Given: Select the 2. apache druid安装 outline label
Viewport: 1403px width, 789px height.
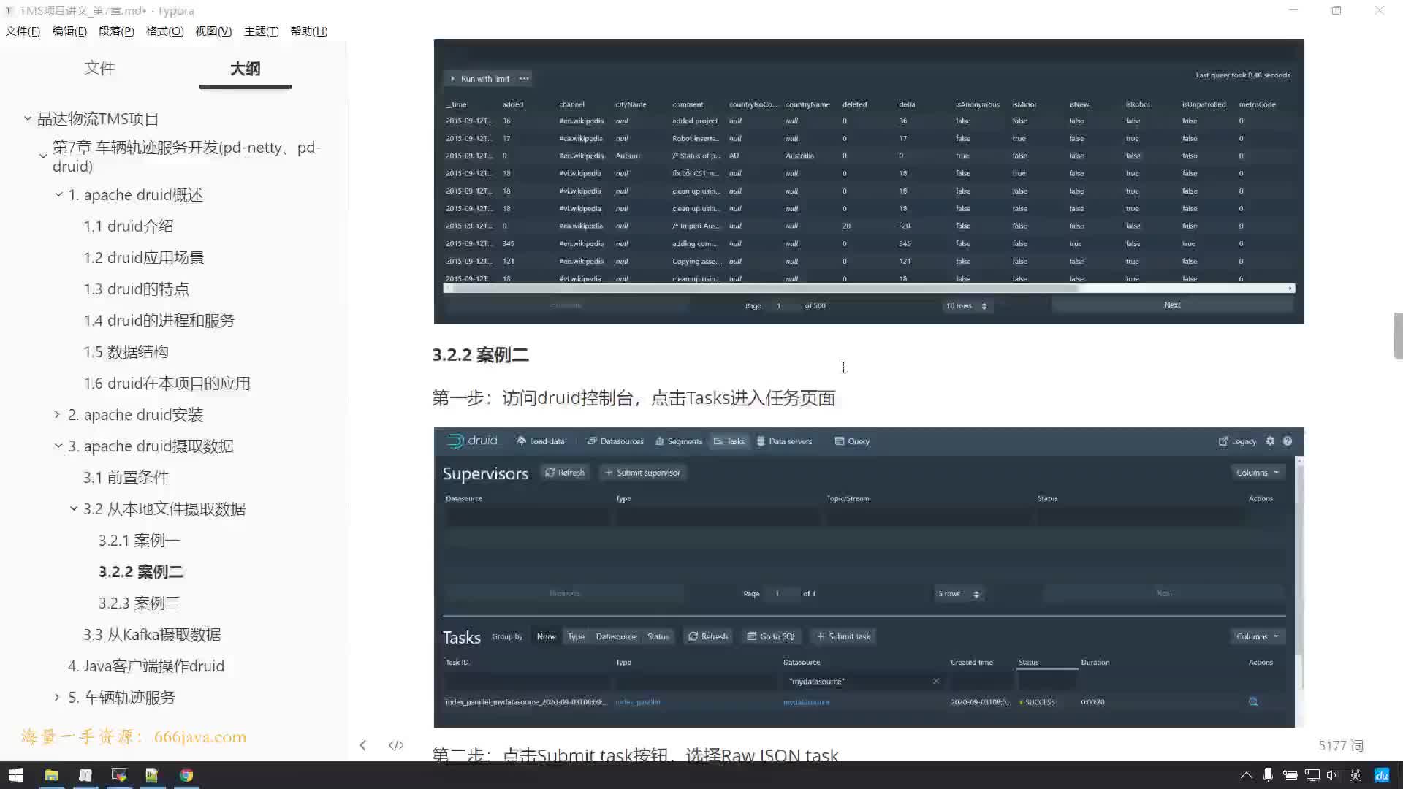Looking at the screenshot, I should click(x=136, y=415).
